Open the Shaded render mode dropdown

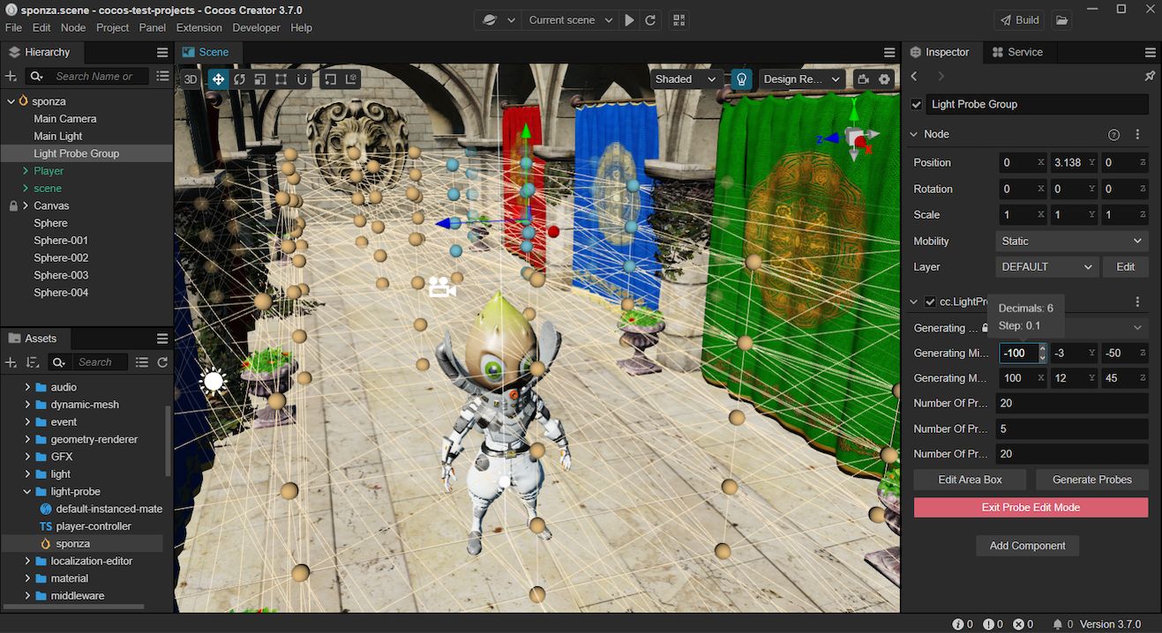[686, 78]
